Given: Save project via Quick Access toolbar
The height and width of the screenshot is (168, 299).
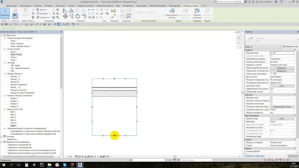Looking at the screenshot, I should tap(6, 24).
